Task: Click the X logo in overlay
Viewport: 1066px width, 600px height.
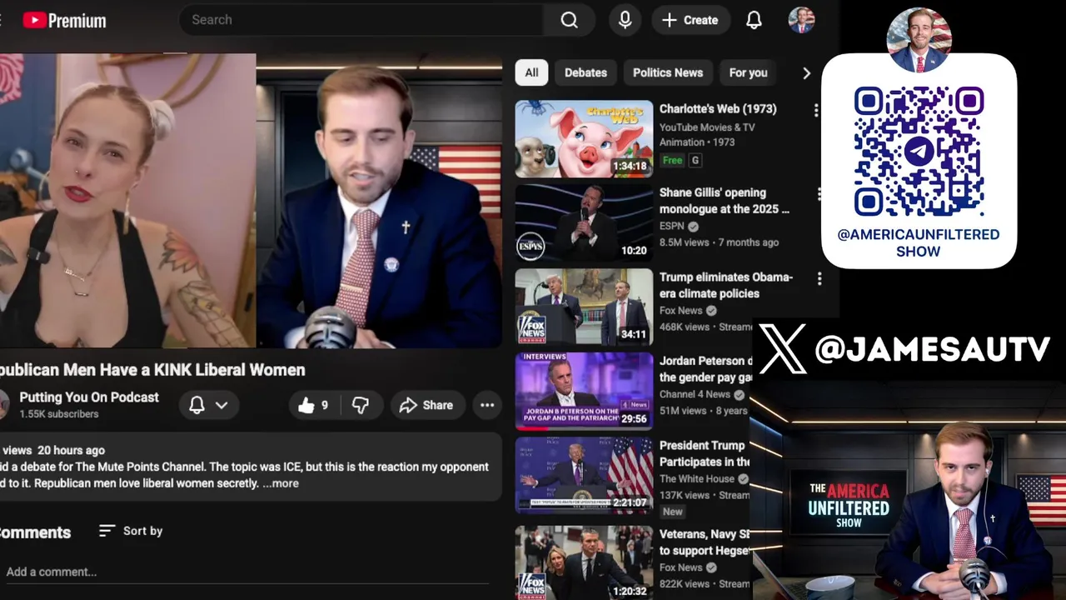Action: (x=782, y=349)
